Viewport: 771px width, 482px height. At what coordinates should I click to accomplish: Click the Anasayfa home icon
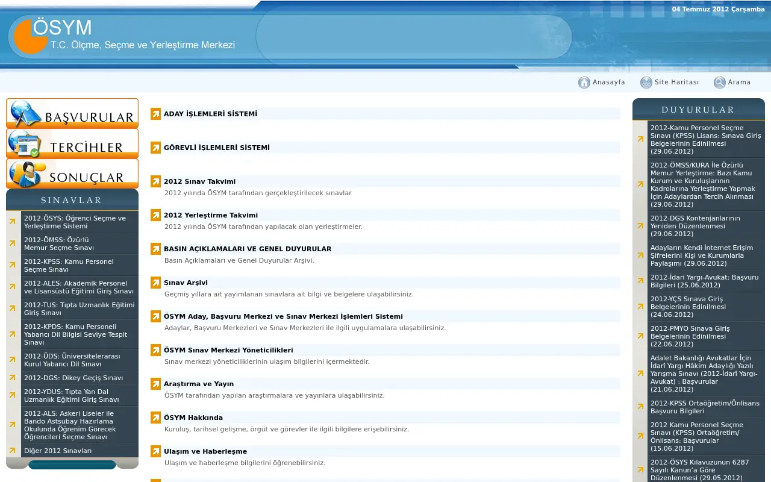click(584, 83)
